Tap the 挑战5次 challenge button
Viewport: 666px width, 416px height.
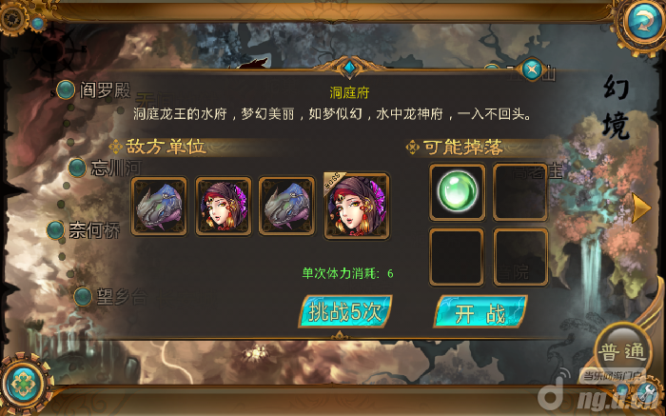click(344, 312)
